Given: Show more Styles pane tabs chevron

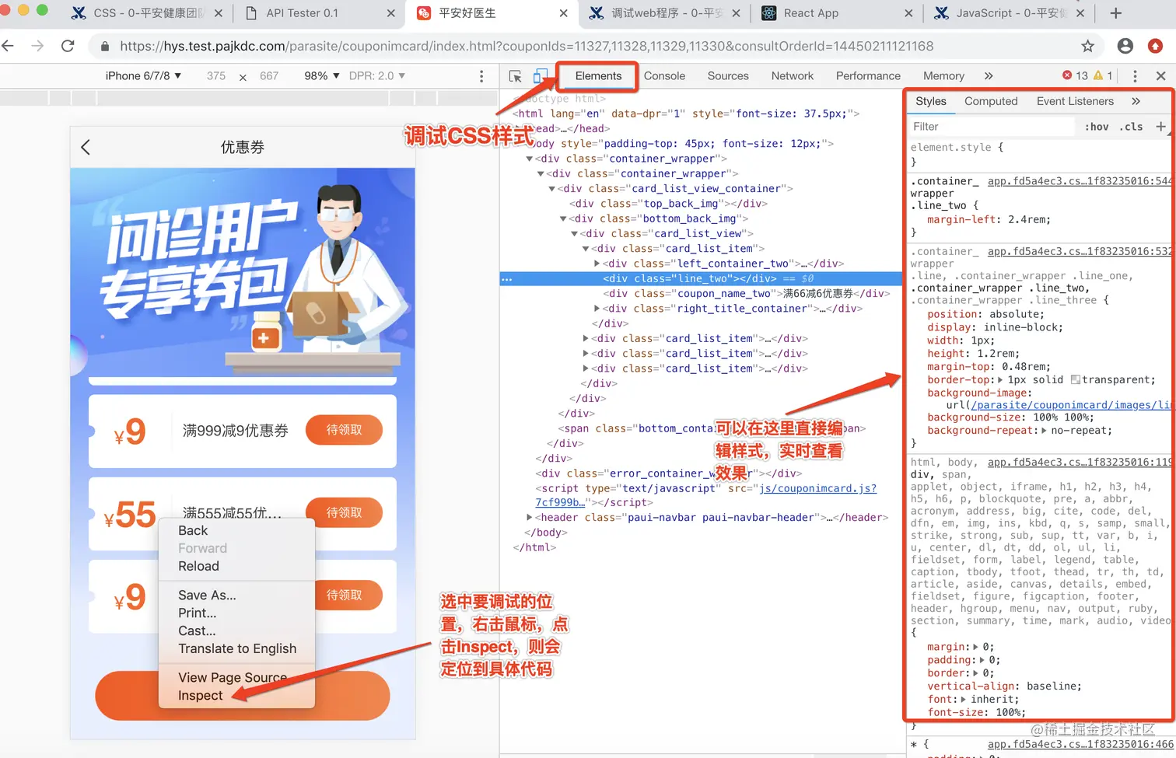Looking at the screenshot, I should 1136,101.
